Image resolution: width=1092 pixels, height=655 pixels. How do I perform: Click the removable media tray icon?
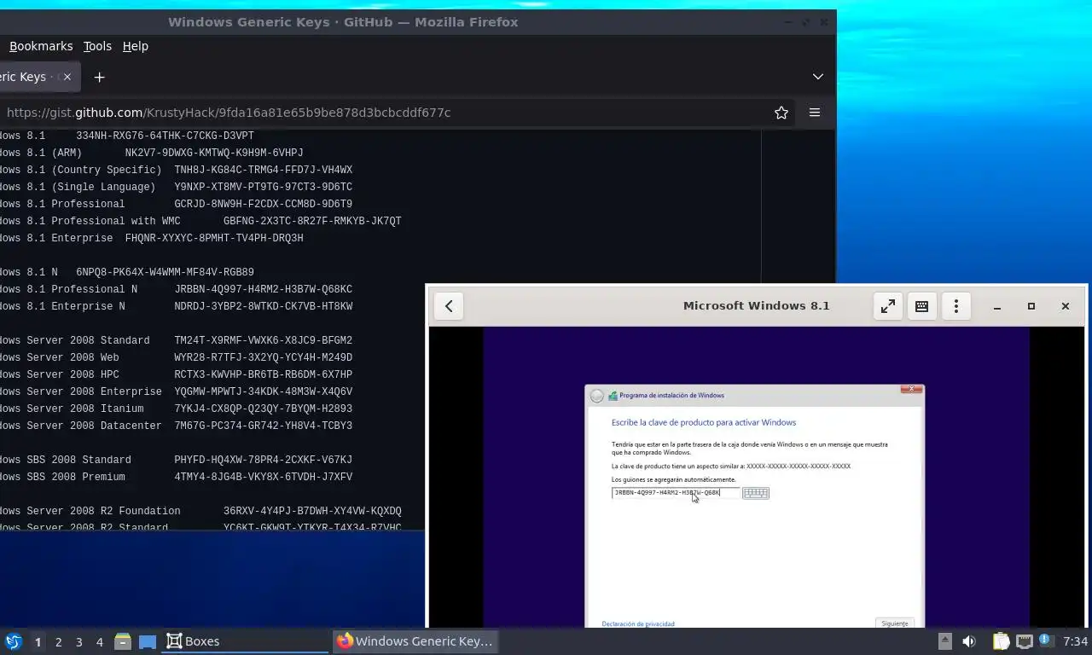pos(944,641)
